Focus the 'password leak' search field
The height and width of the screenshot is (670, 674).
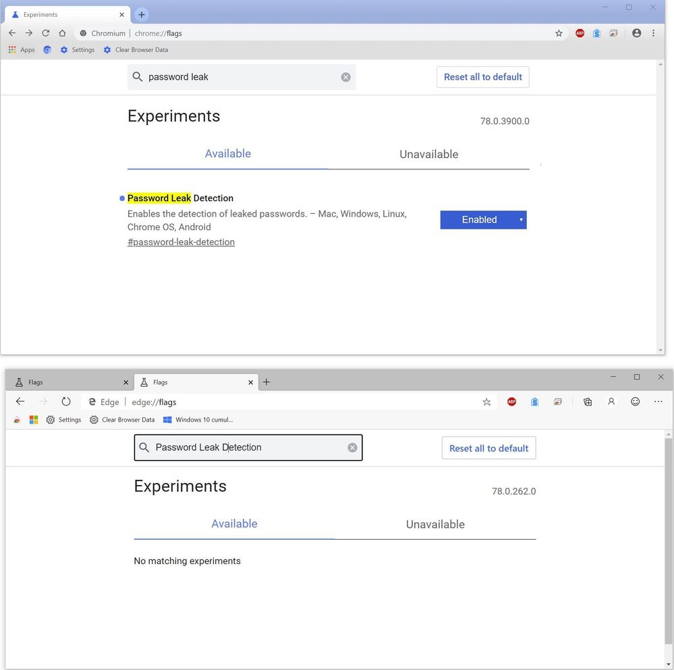tap(242, 77)
